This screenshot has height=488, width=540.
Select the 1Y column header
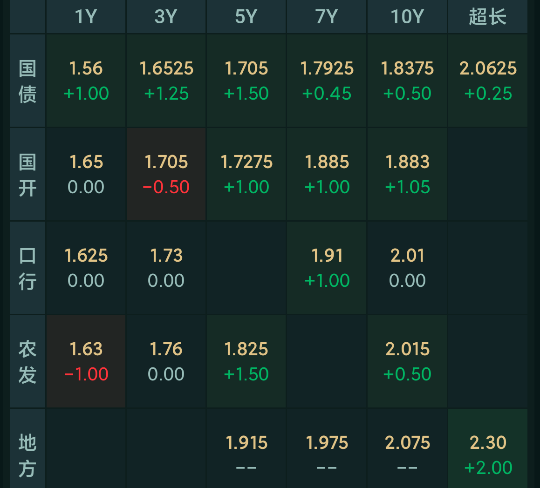click(x=86, y=17)
